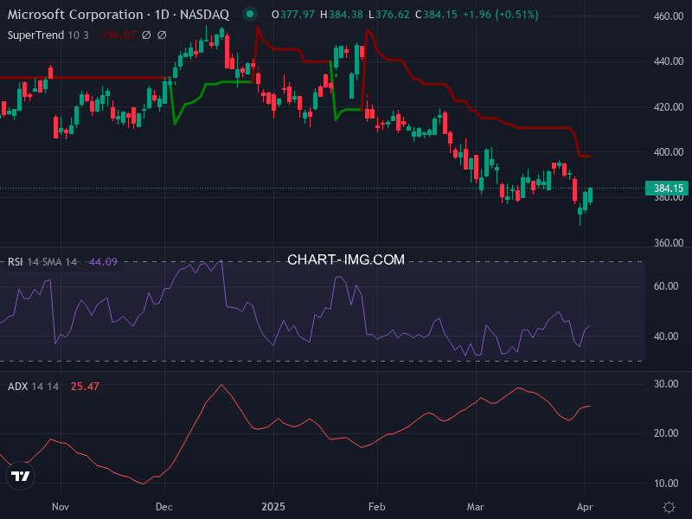Click the 400.00 price axis label
The height and width of the screenshot is (519, 692).
(x=669, y=152)
